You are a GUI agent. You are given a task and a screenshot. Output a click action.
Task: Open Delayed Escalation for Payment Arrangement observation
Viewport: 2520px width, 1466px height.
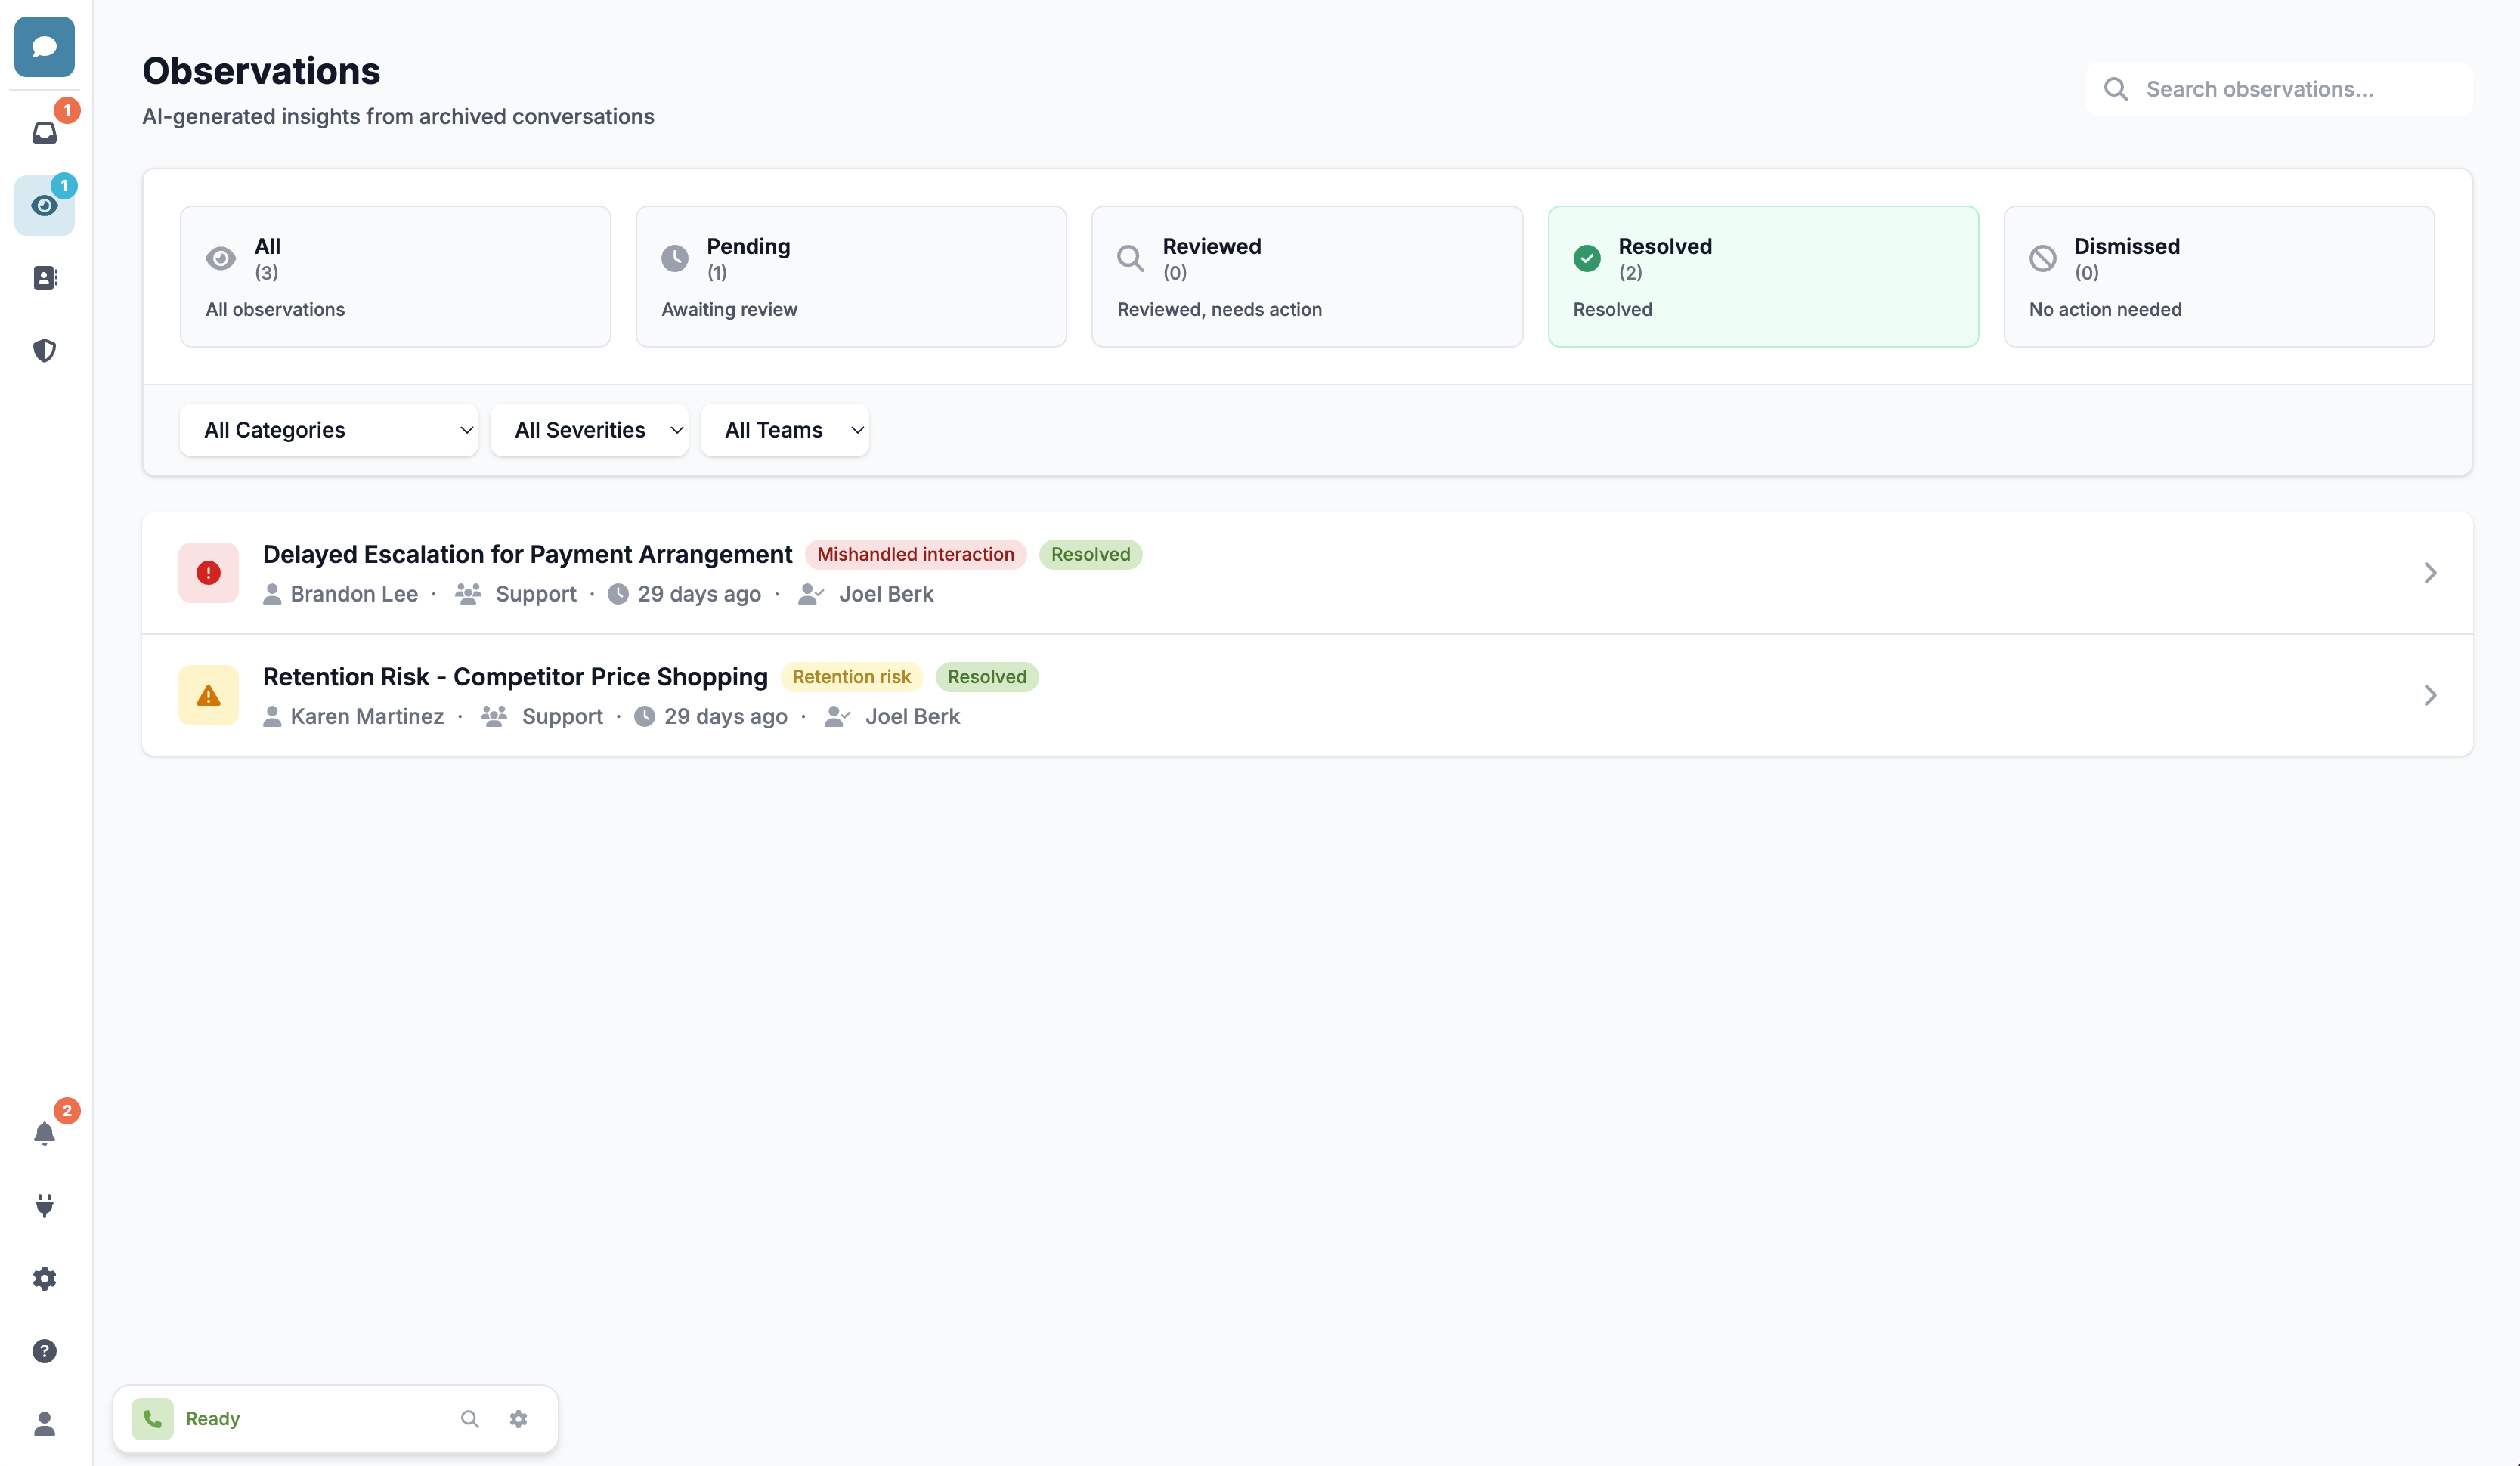(527, 554)
